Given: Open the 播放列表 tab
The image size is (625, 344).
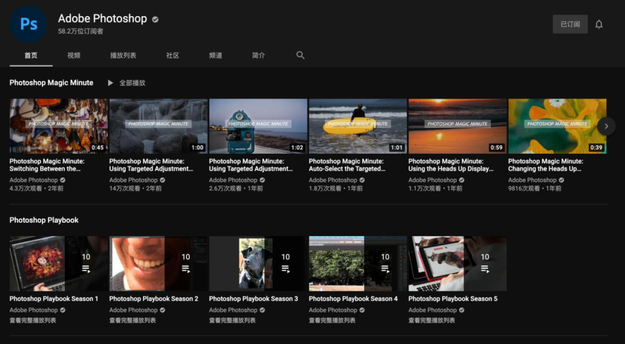Looking at the screenshot, I should pos(123,56).
